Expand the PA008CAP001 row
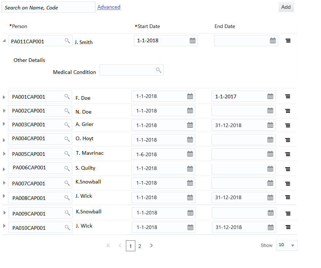Screen dimensions: 321x268 (x=4, y=196)
